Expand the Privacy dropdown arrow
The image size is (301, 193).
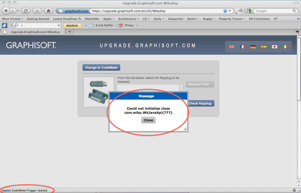coord(137,26)
